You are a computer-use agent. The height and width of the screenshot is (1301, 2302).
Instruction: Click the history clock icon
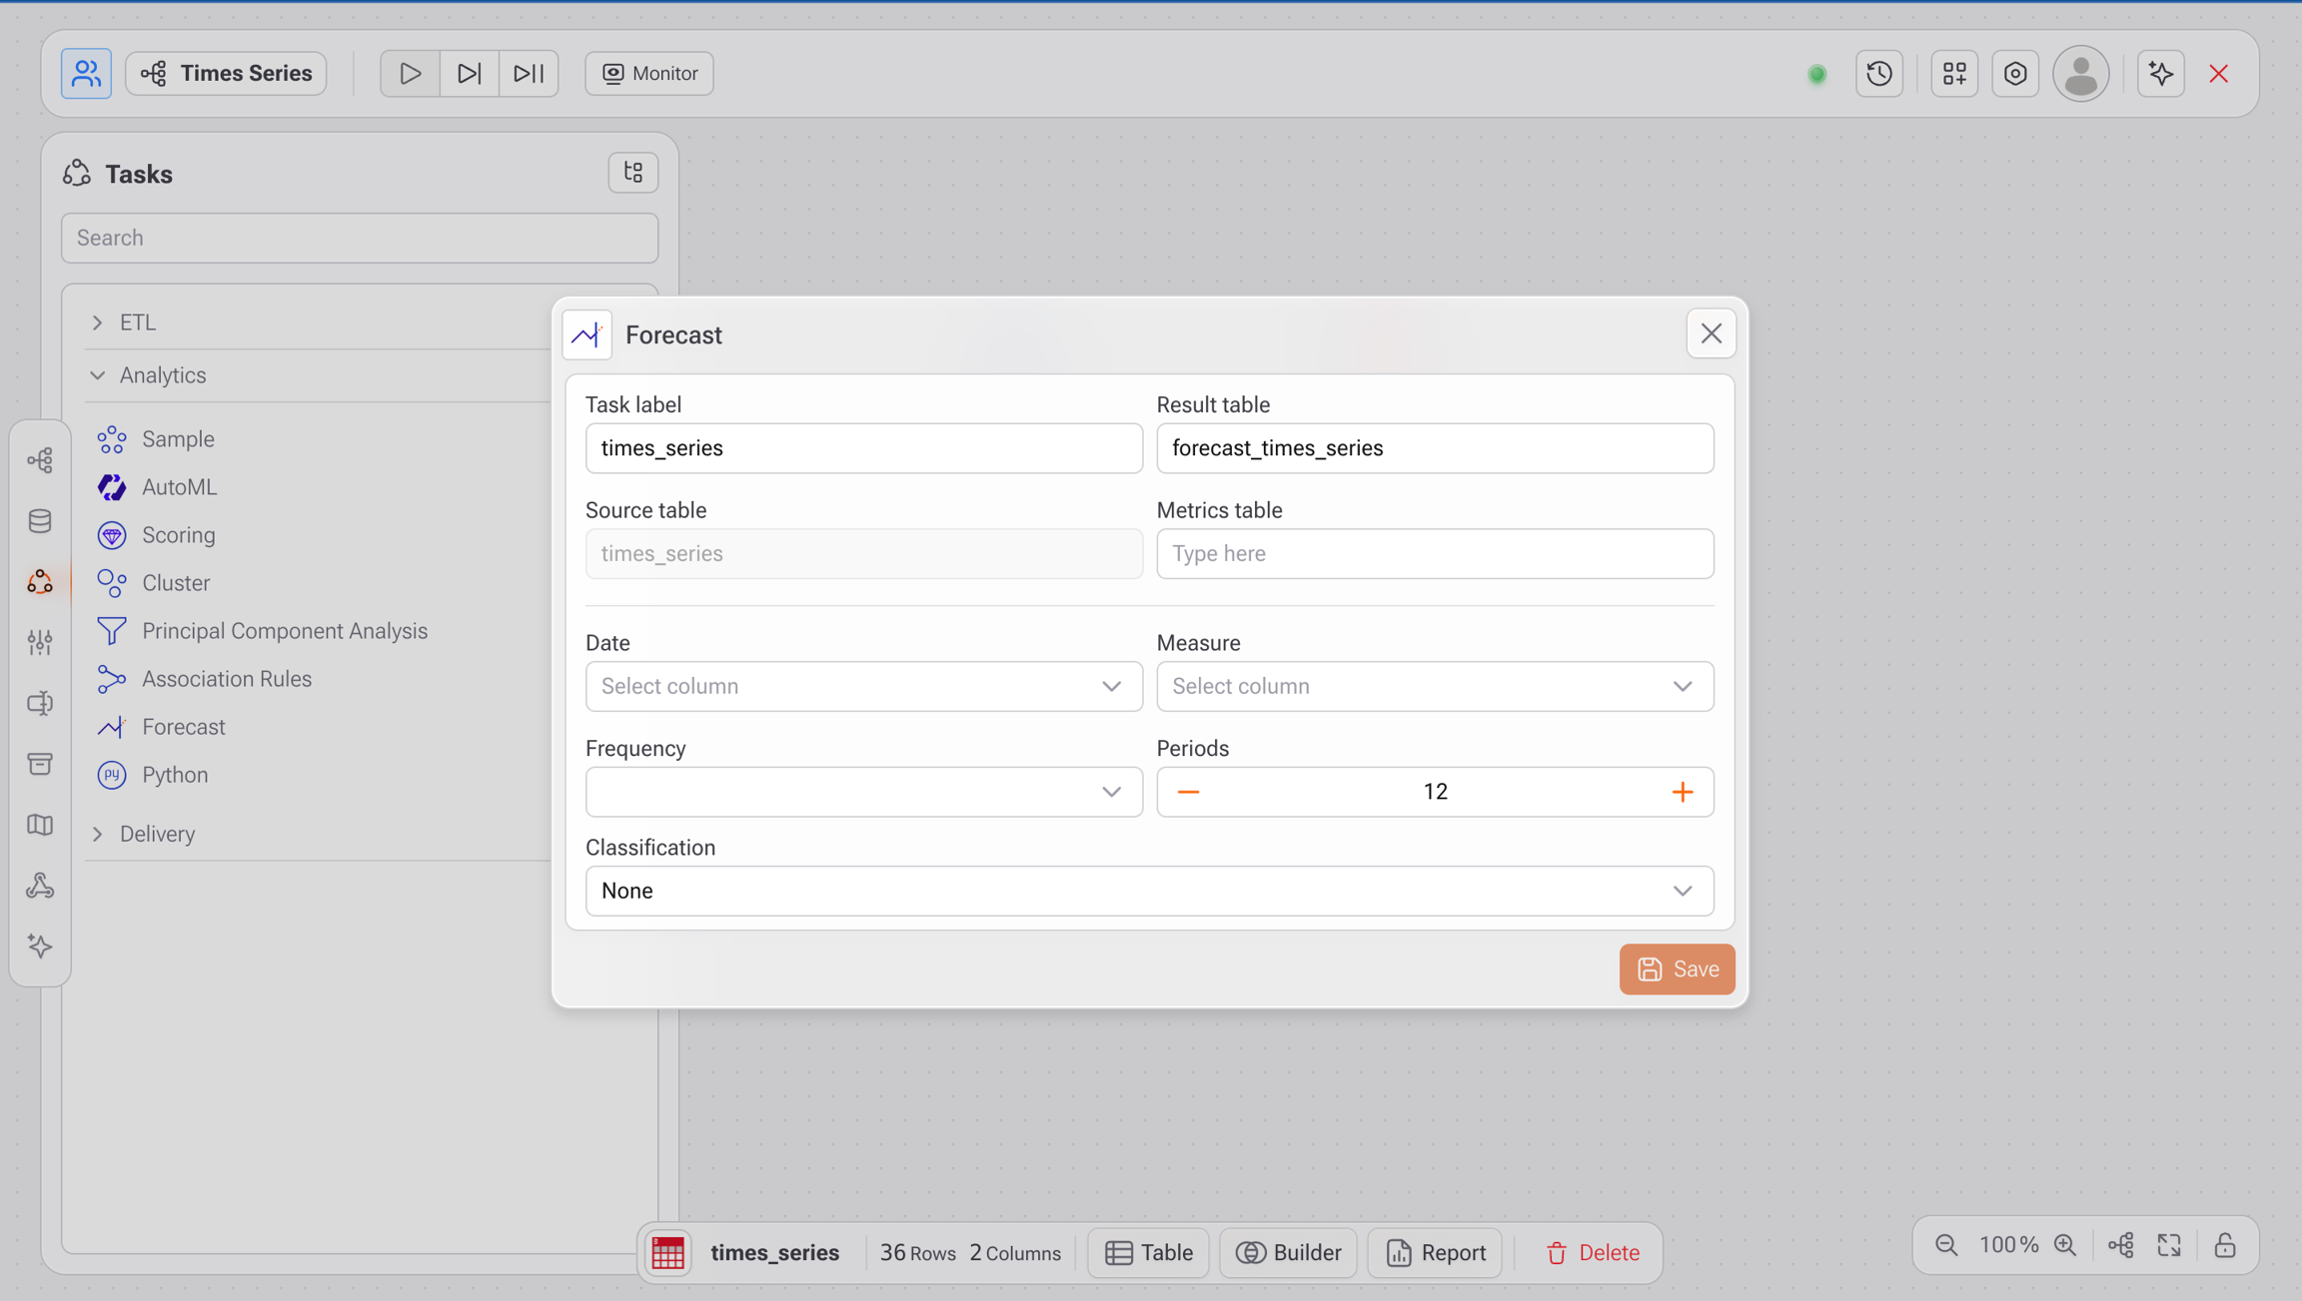tap(1879, 73)
